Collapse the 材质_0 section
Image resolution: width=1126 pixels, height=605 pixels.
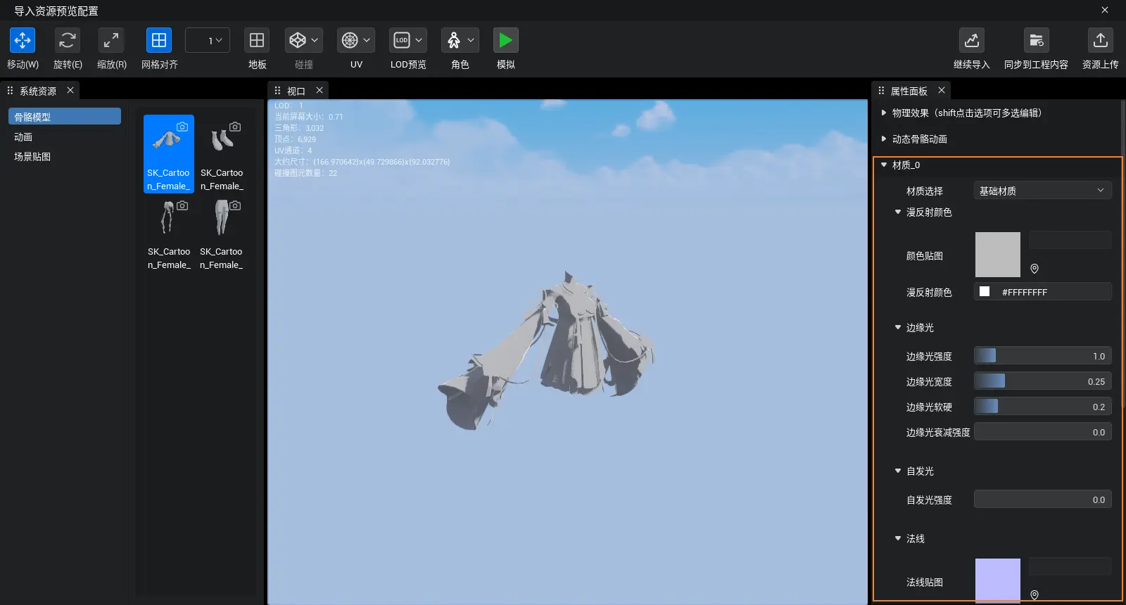pyautogui.click(x=884, y=165)
